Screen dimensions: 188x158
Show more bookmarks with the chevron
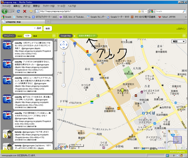186,17
